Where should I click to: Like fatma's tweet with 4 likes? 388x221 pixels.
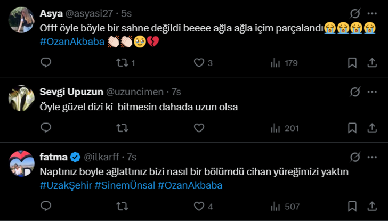click(x=199, y=206)
